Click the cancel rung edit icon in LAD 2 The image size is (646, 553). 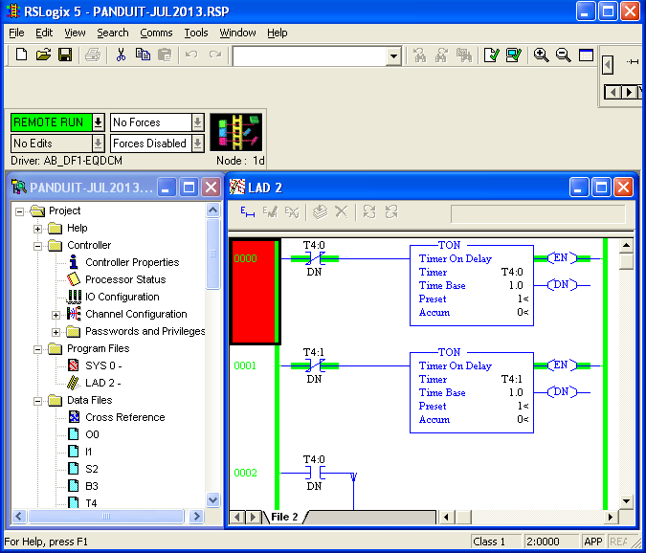point(292,212)
